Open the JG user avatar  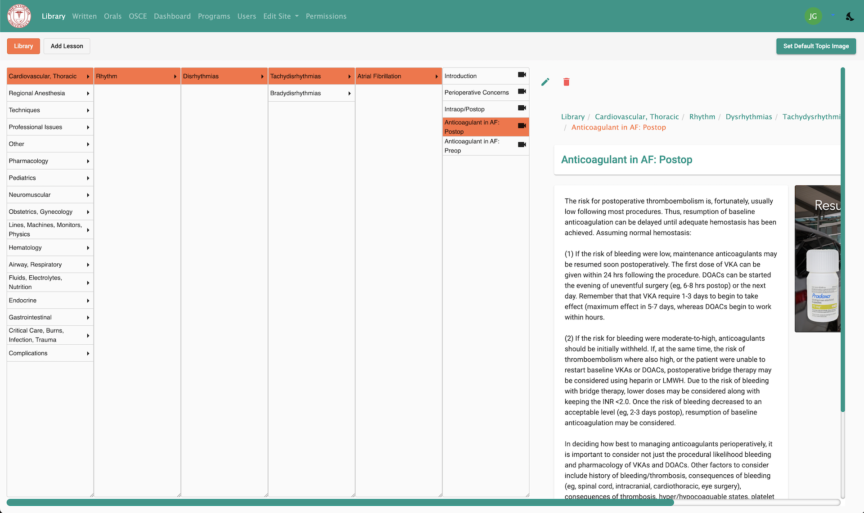813,16
